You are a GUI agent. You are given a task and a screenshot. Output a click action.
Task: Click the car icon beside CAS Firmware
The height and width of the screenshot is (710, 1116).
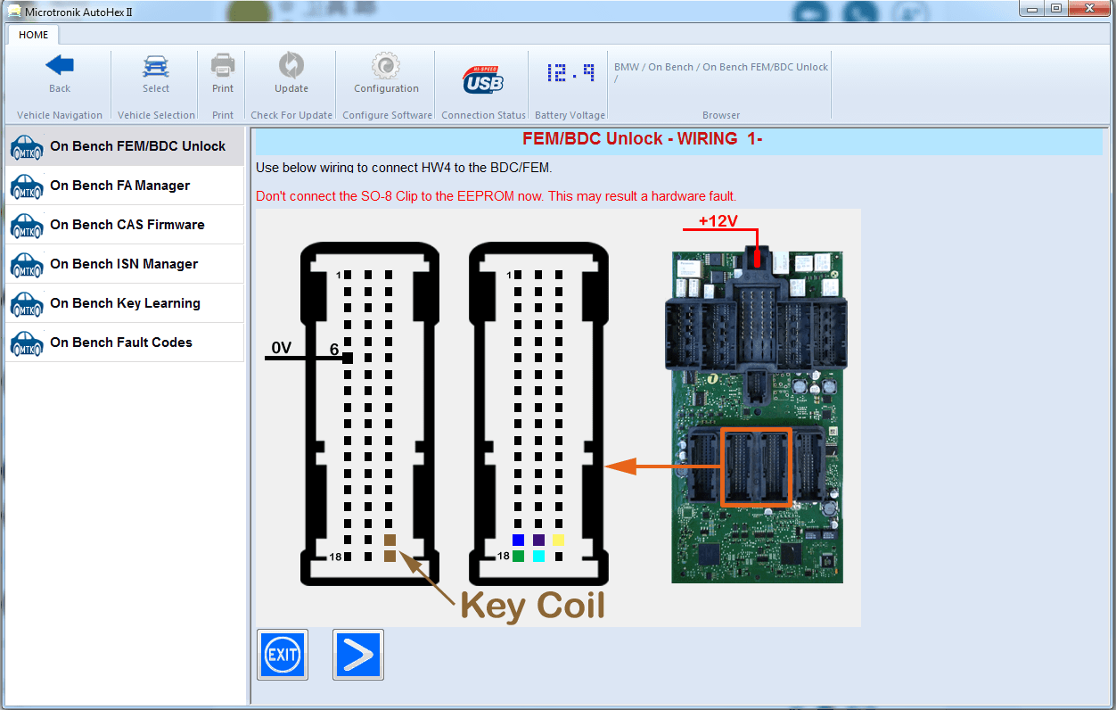(x=27, y=226)
